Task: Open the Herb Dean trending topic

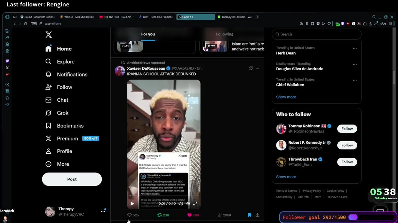Action: pos(286,53)
